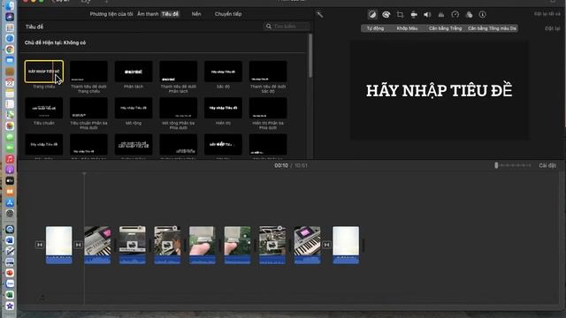The width and height of the screenshot is (566, 318).
Task: Click Đặt lại tất cả reset-all button
Action: tap(547, 14)
